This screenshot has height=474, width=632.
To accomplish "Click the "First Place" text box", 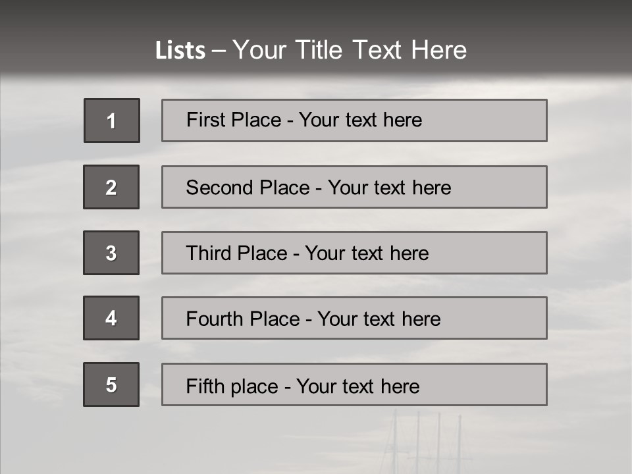I will point(354,120).
